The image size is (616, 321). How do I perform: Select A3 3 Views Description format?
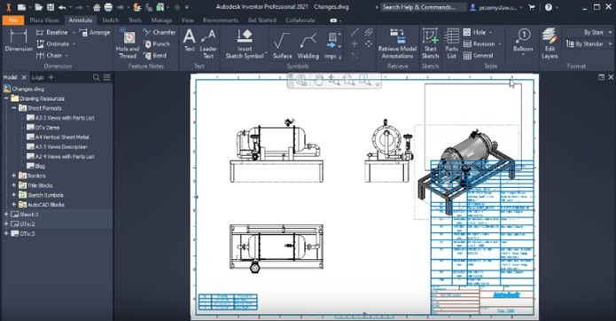point(57,147)
